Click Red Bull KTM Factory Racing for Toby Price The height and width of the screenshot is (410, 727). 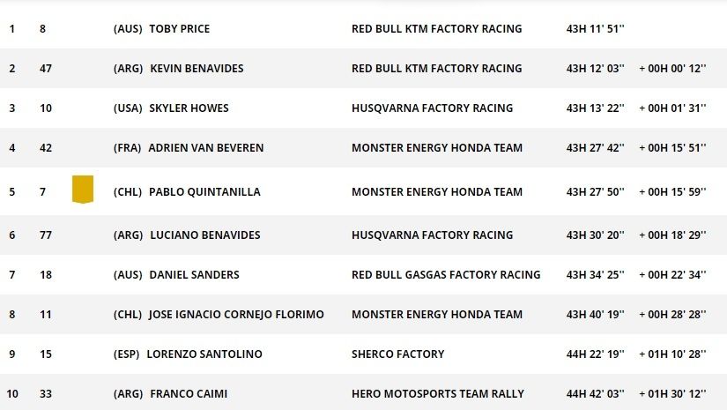point(436,29)
